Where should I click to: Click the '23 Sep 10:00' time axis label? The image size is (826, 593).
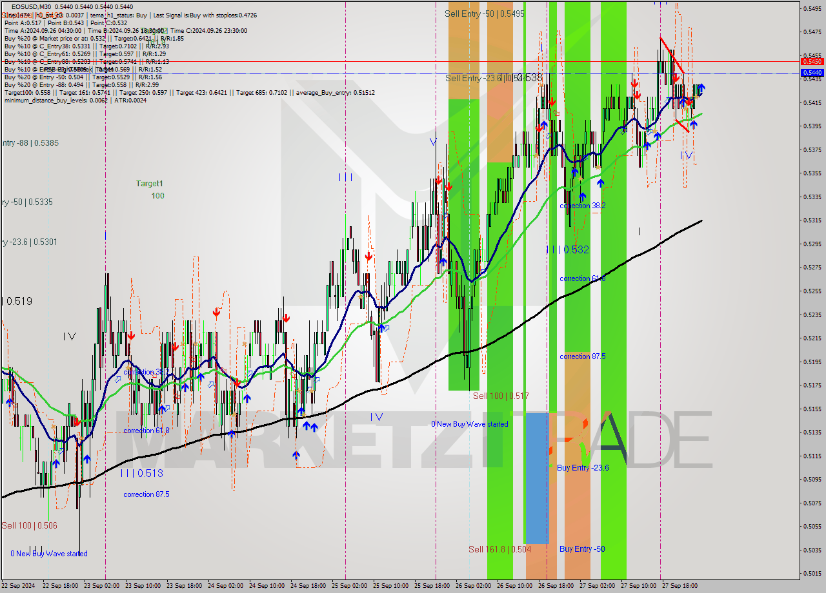point(143,586)
